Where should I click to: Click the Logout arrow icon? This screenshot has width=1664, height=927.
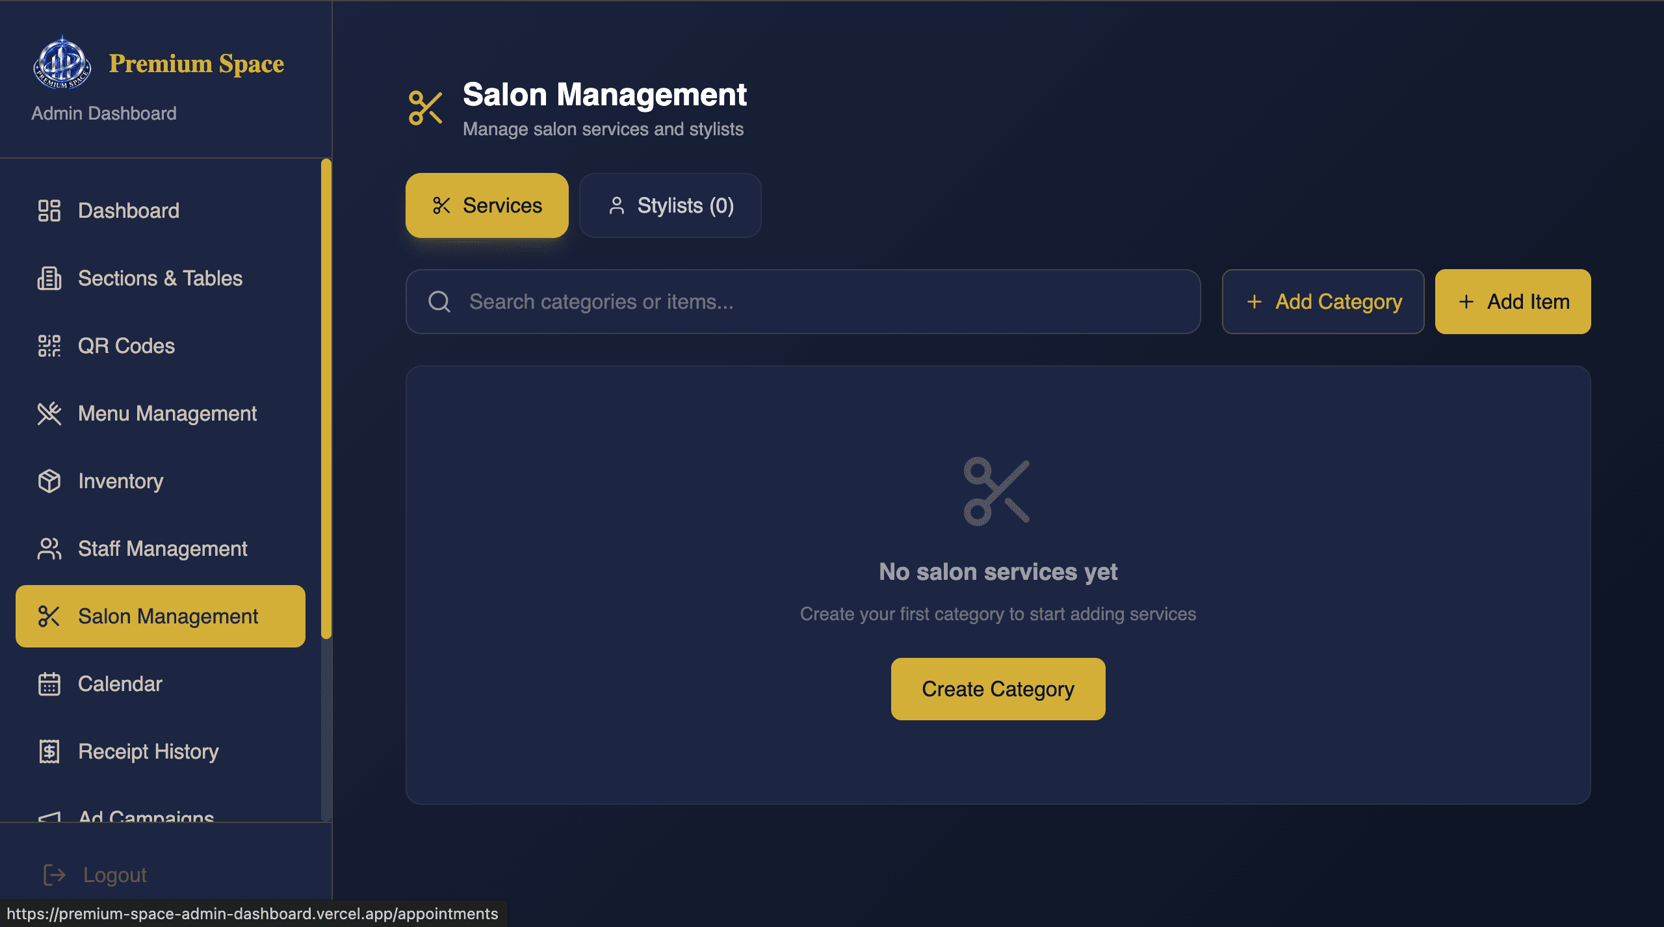pos(55,875)
